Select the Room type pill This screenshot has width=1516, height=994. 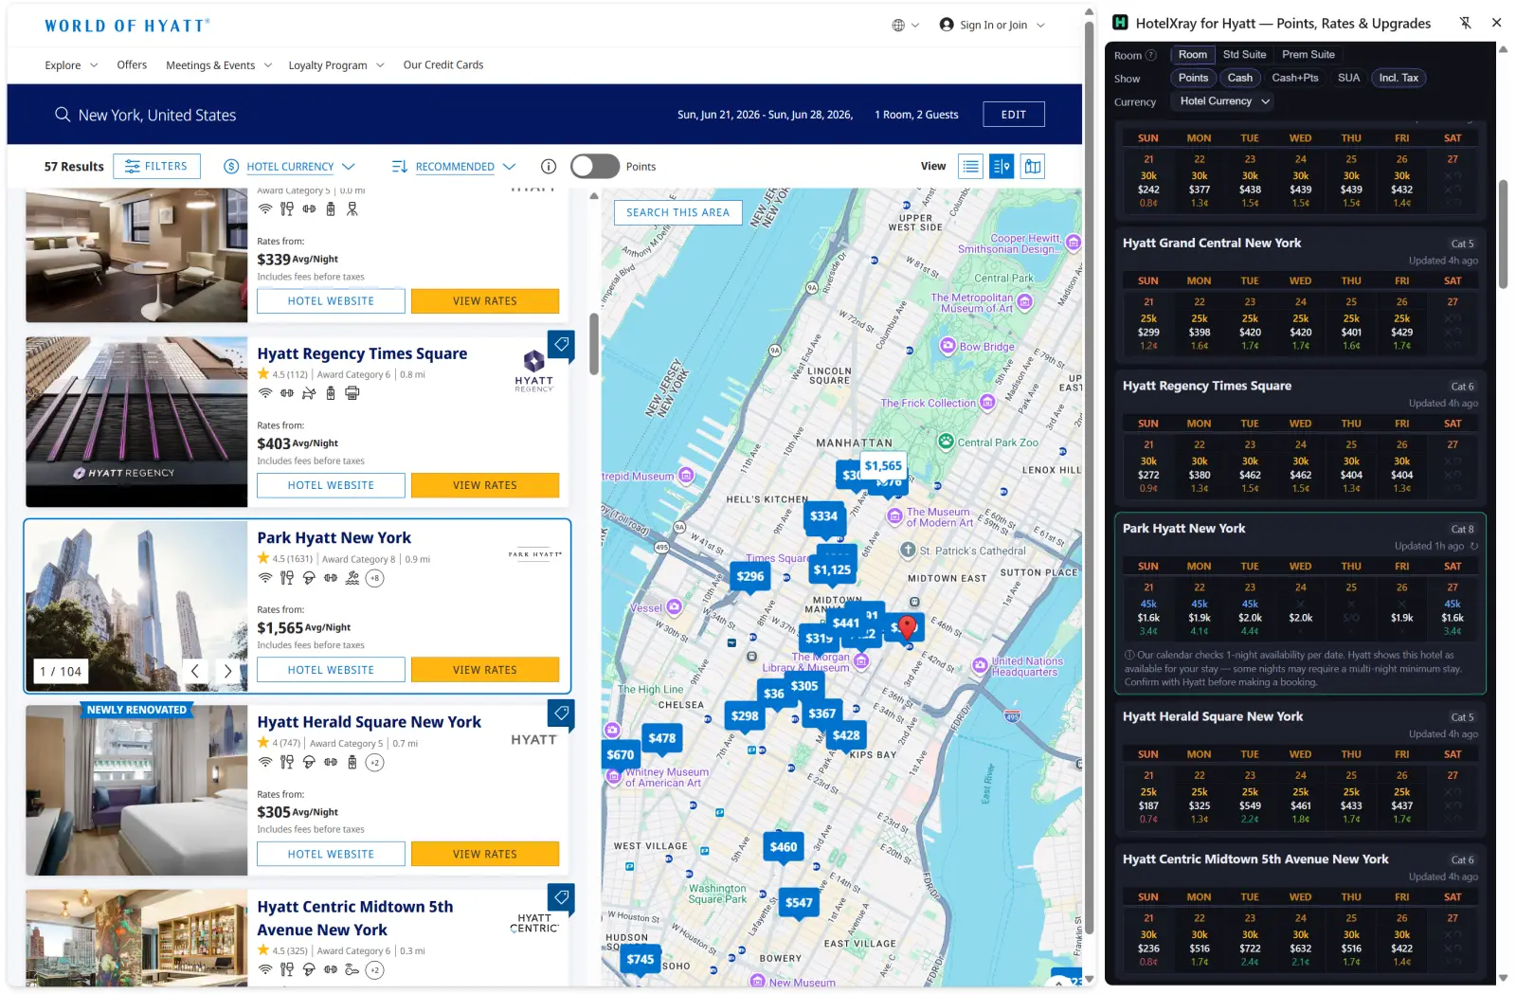click(1193, 55)
